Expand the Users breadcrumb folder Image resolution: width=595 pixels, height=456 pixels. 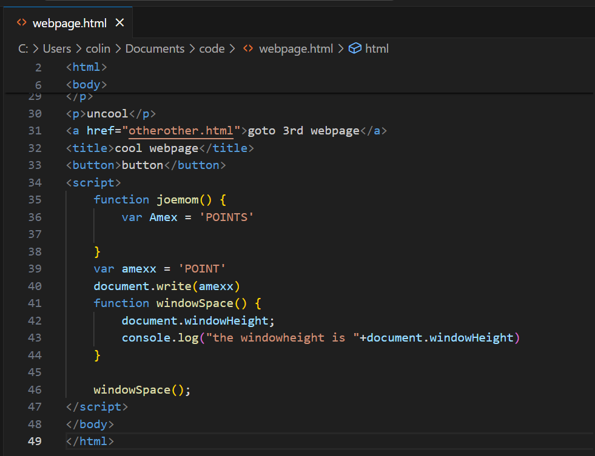57,48
